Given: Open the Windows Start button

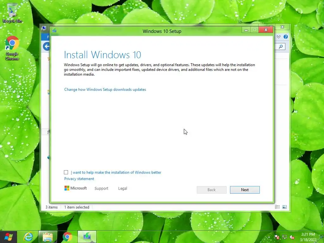Looking at the screenshot, I should (9, 237).
